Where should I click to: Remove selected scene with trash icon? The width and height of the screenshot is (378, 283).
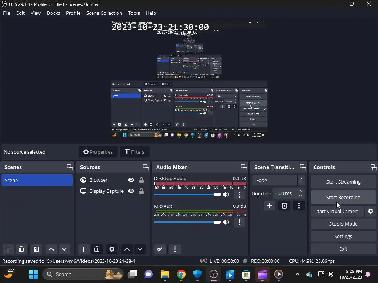[x=21, y=249]
